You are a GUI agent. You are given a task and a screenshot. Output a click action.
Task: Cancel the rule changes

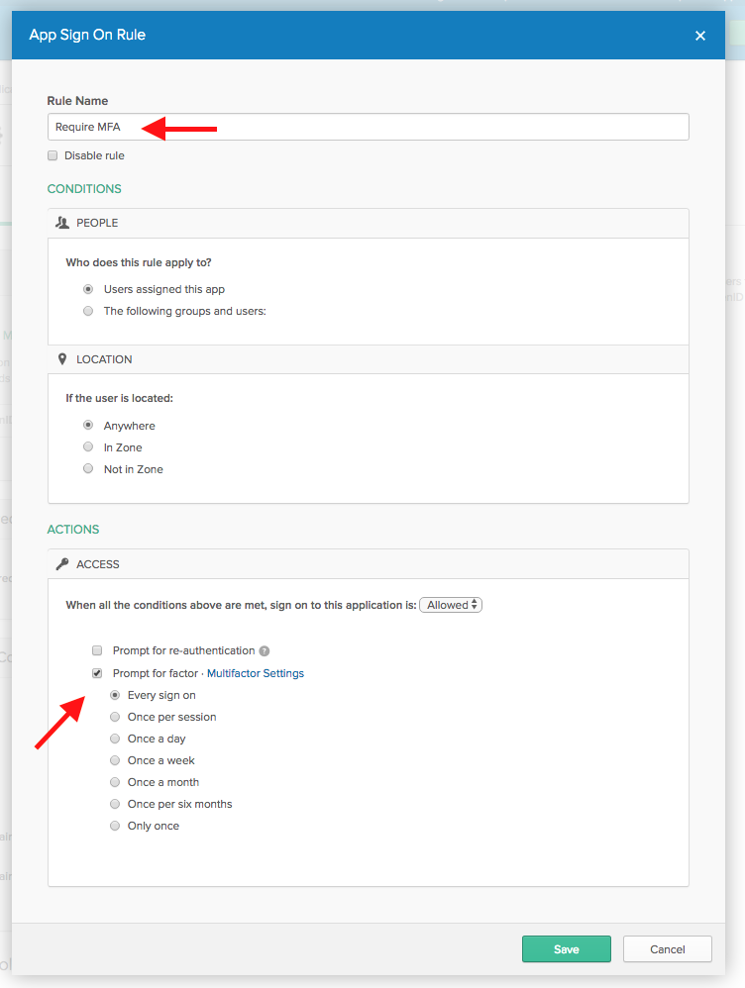(x=667, y=949)
